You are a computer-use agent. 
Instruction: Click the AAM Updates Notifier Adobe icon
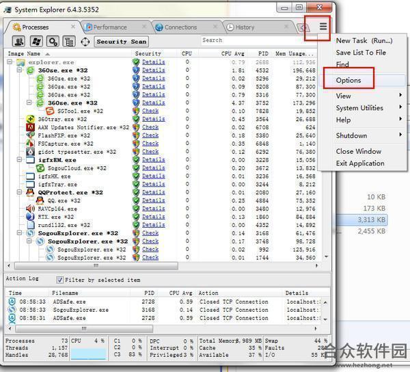(31, 127)
